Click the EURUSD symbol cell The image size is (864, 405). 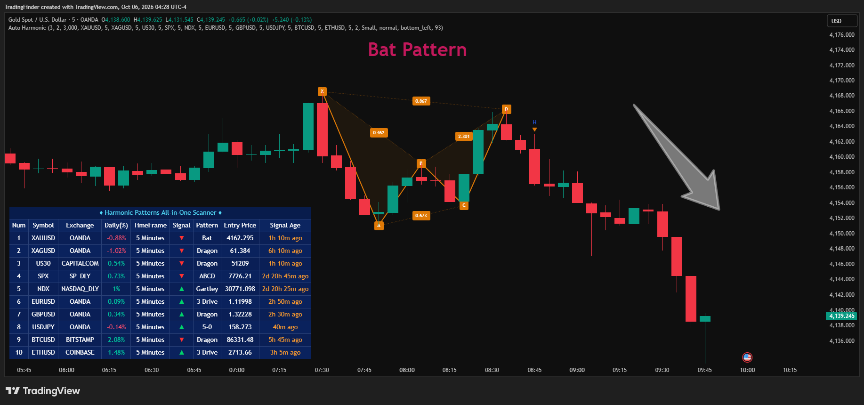point(43,302)
